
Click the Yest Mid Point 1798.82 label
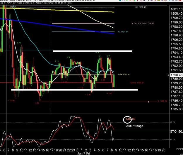[x=143, y=23]
